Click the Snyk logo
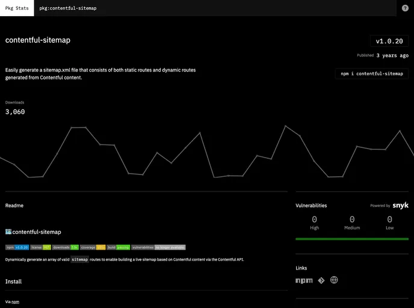 tap(401, 205)
